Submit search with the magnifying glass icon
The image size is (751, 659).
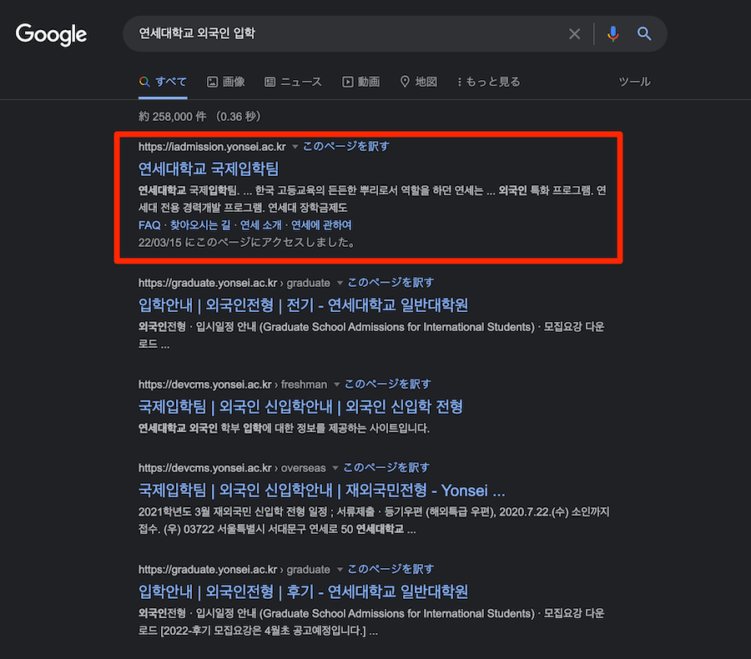[643, 33]
